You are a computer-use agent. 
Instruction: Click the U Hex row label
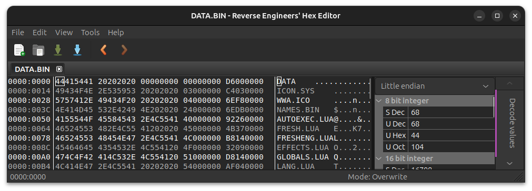(395, 135)
